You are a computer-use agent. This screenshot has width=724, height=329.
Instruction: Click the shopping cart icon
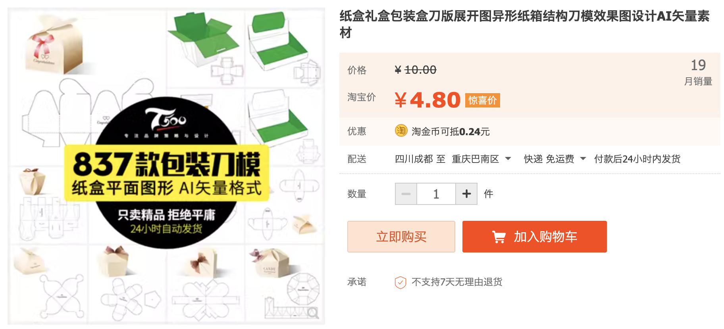(499, 237)
